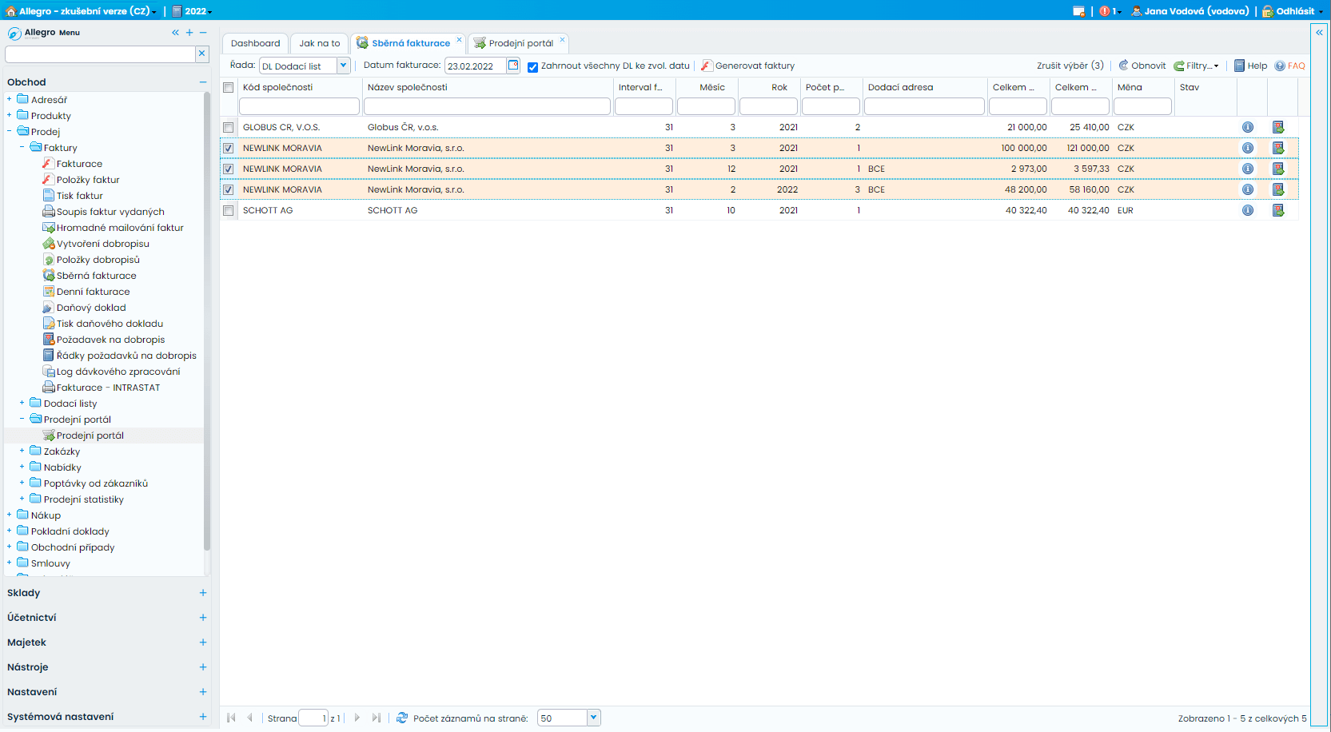Close the Sběrná fakturace tab
The image size is (1331, 732).
tap(459, 39)
